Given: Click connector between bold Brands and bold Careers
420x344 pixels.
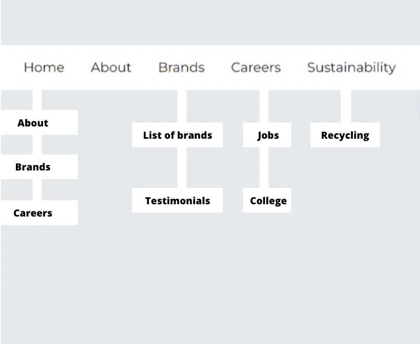Looking at the screenshot, I should tap(37, 189).
